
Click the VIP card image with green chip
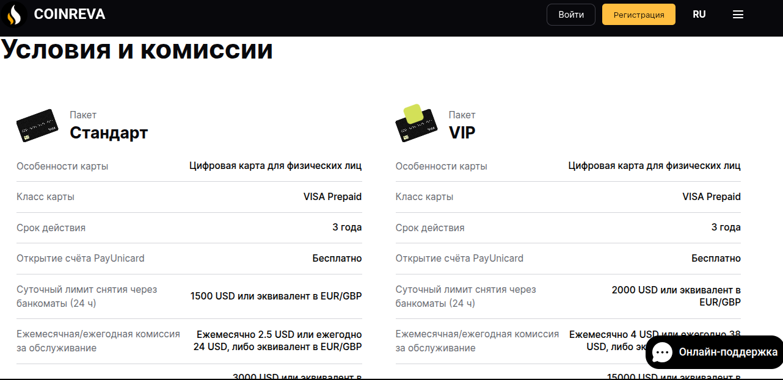pos(416,123)
